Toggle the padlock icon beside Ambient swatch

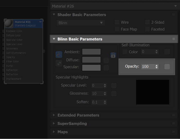point(113,55)
